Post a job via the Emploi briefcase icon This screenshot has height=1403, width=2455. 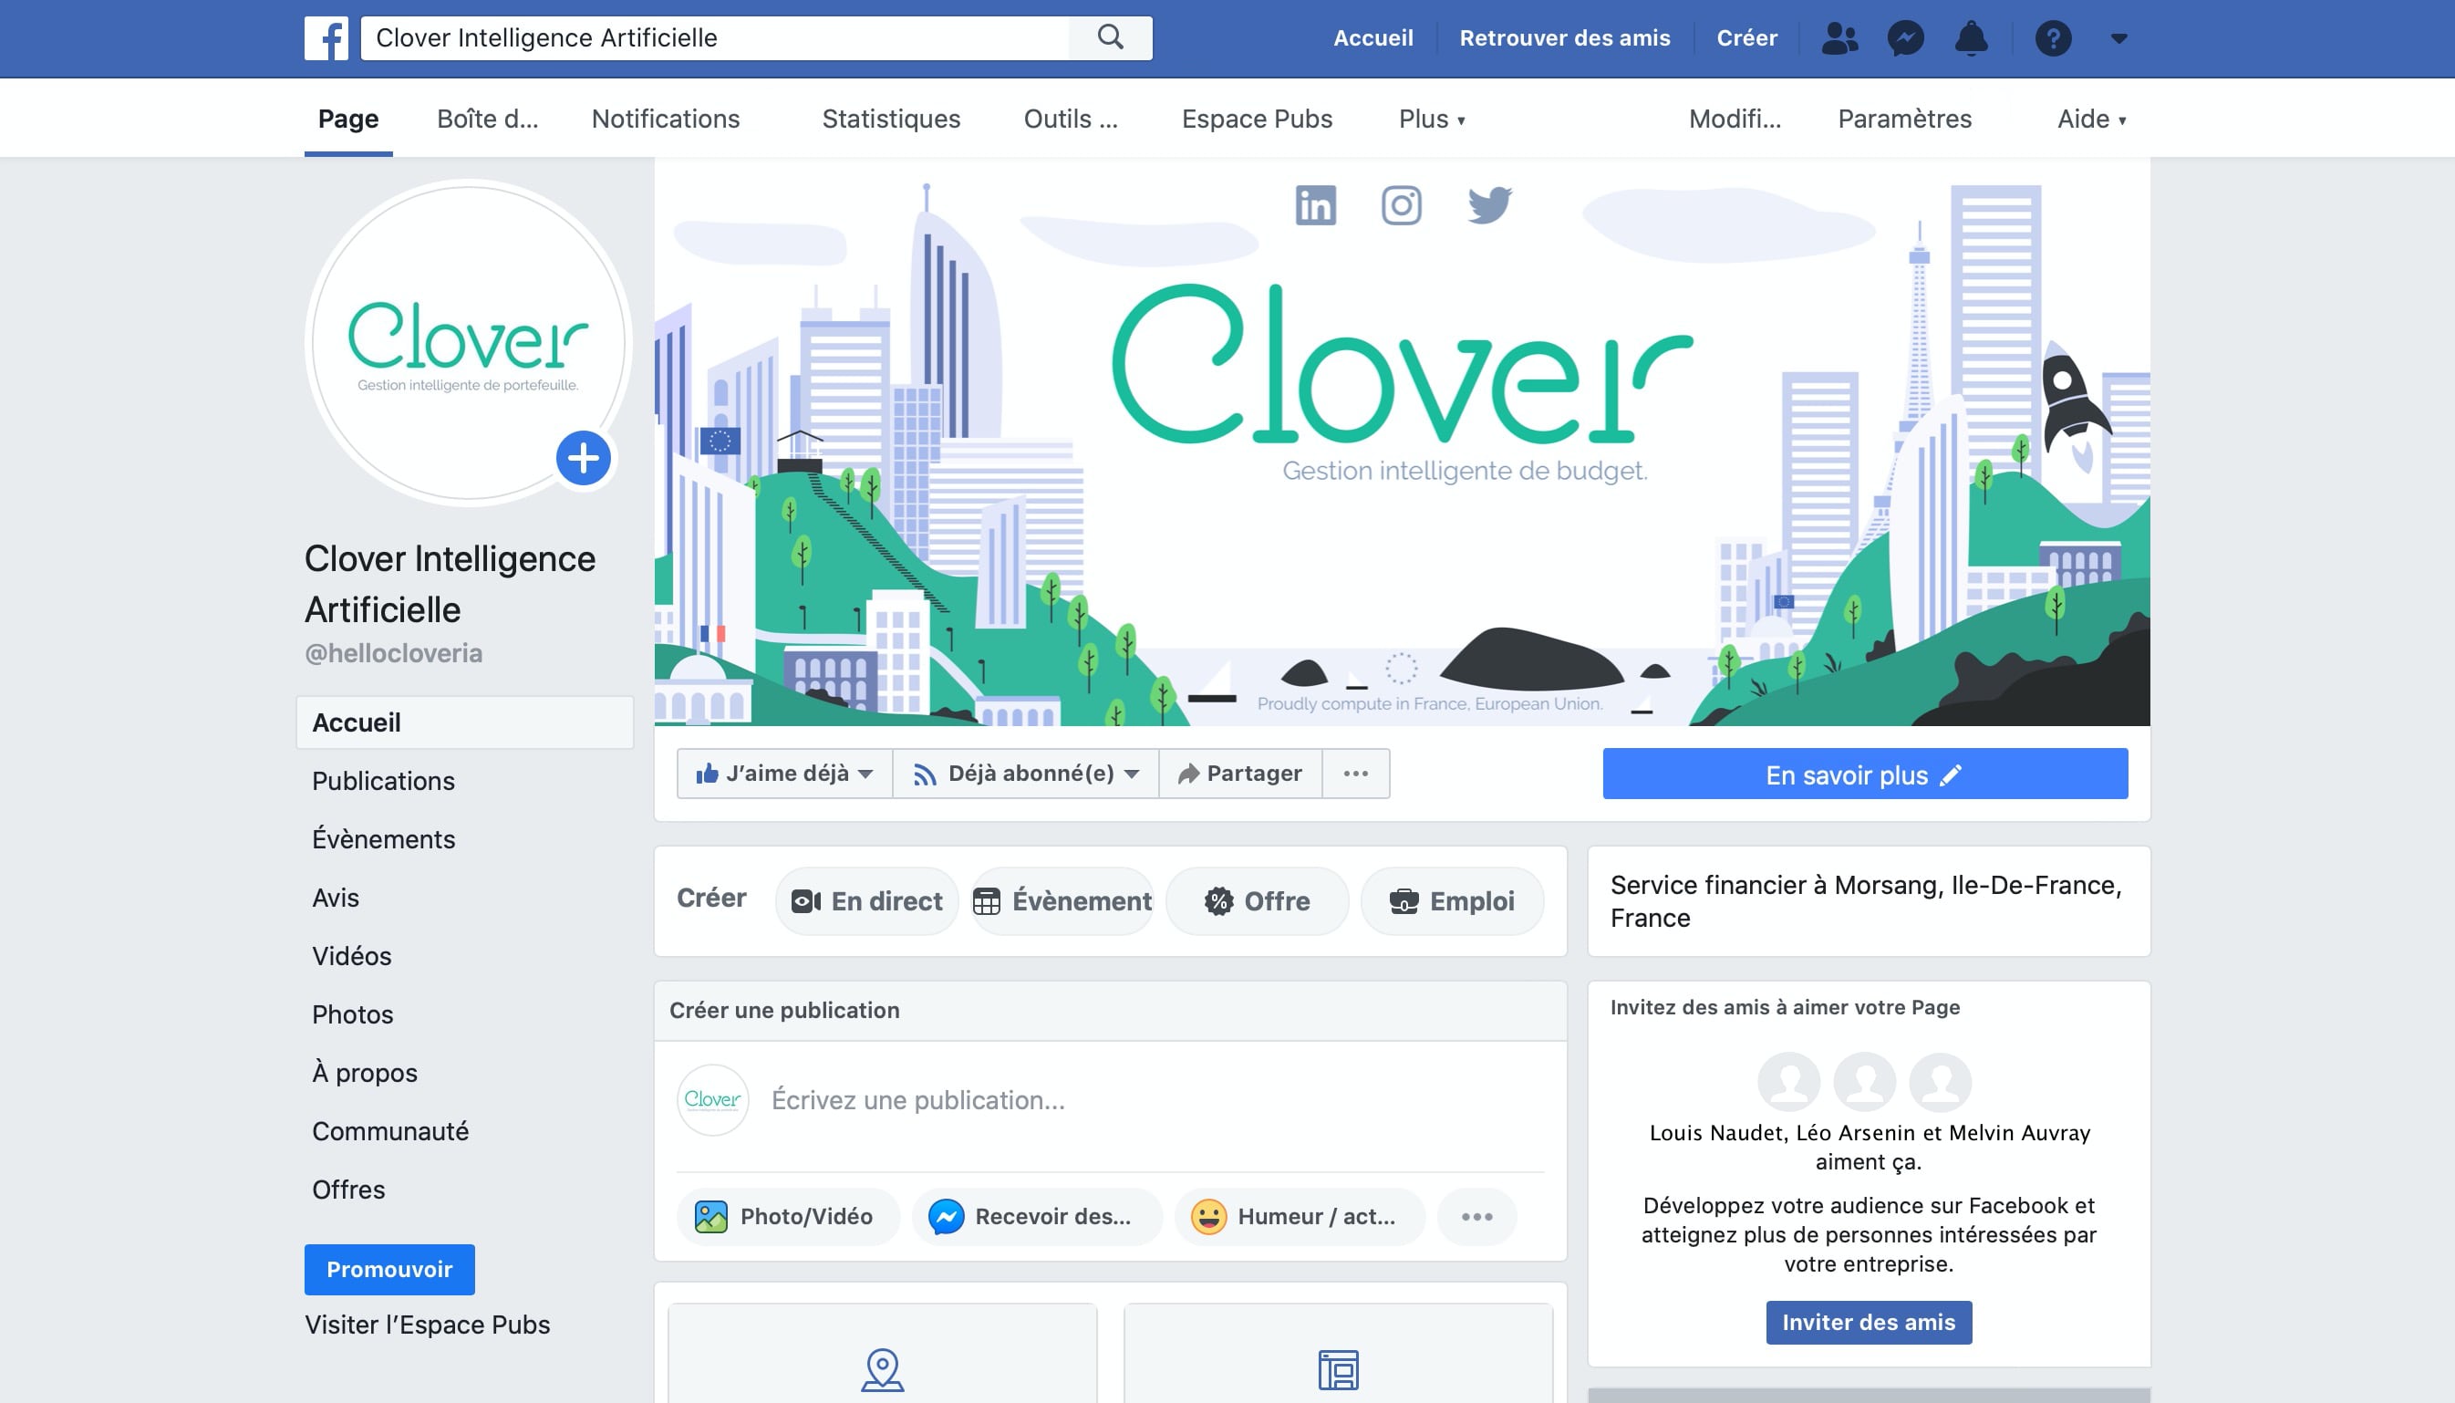(1405, 901)
